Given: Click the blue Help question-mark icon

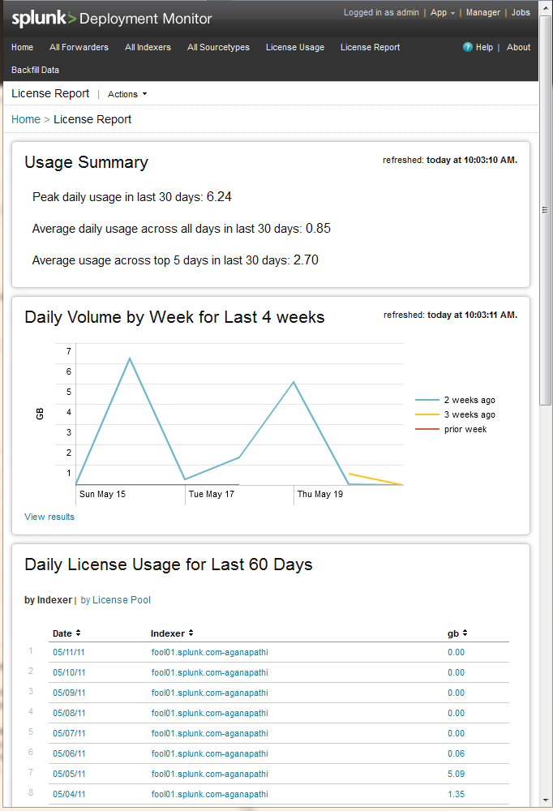Looking at the screenshot, I should point(468,47).
